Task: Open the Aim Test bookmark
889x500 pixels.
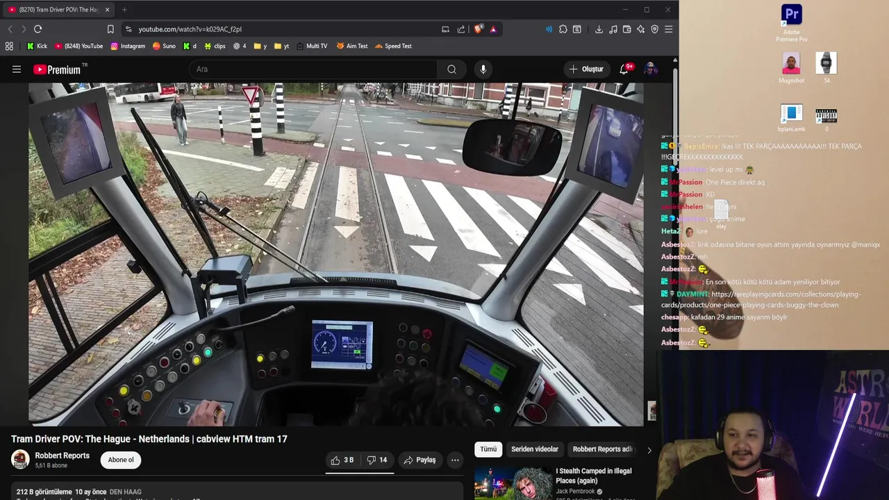Action: coord(352,46)
